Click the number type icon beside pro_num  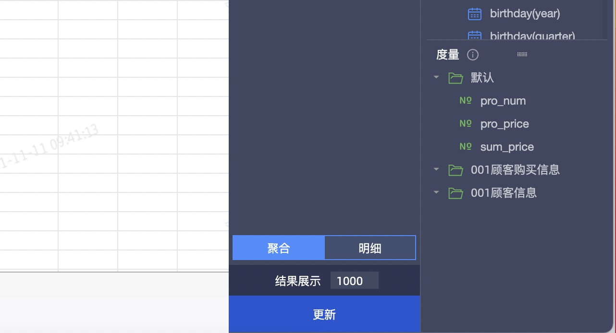coord(465,101)
